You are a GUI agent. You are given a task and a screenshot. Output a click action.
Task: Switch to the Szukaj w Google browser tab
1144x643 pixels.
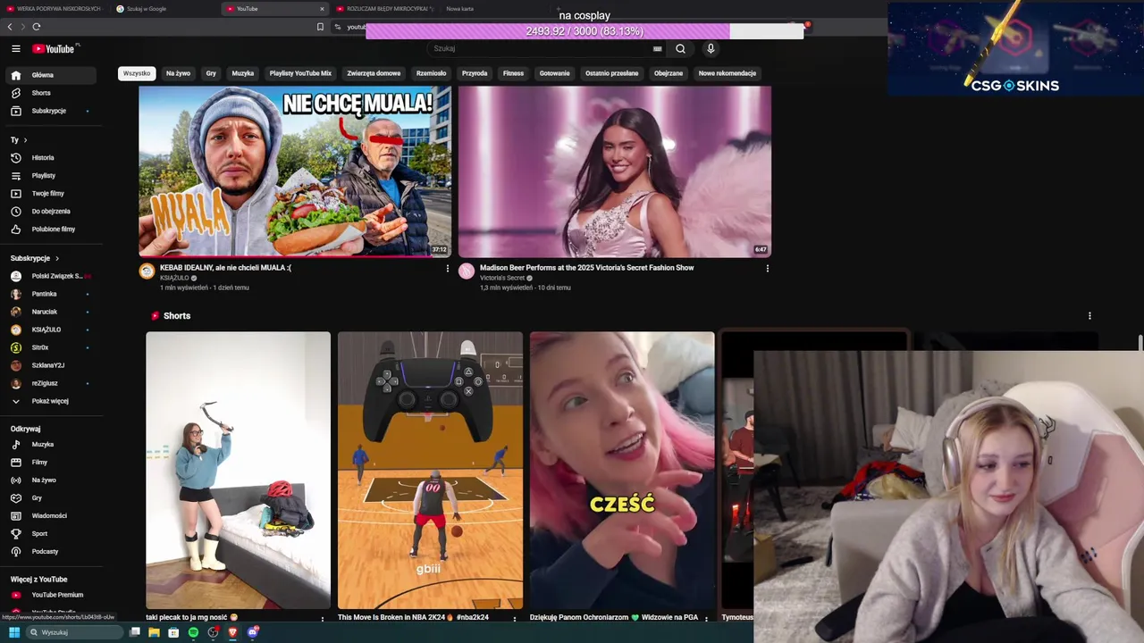point(165,9)
